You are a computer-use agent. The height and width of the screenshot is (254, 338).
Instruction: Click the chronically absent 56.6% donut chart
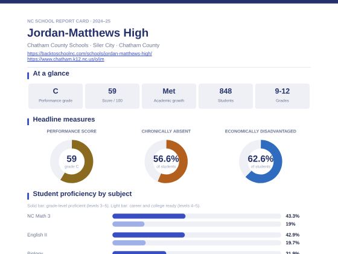coord(166,161)
